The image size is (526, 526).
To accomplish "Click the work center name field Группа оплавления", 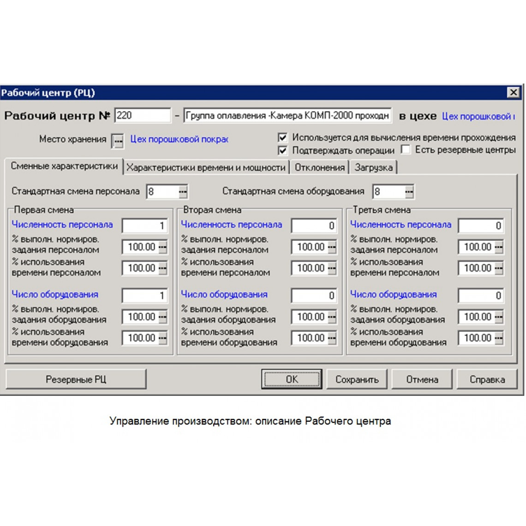I will pos(287,116).
